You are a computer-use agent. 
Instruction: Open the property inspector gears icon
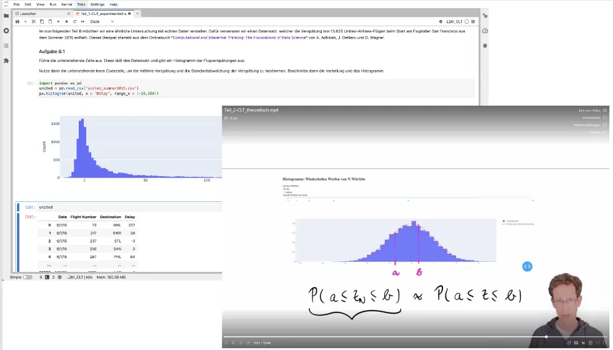click(x=485, y=16)
